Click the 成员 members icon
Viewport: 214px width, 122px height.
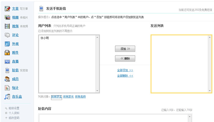pos(8,79)
